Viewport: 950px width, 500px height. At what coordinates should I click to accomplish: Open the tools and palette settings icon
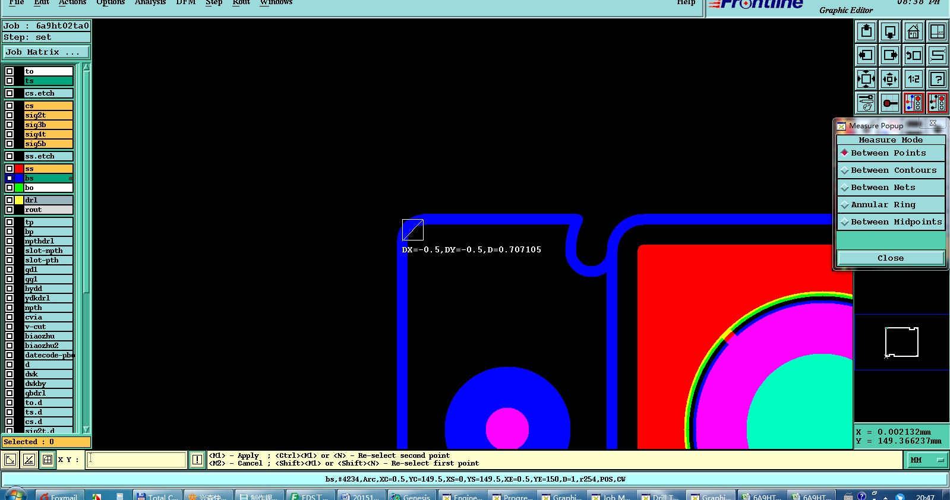click(866, 103)
